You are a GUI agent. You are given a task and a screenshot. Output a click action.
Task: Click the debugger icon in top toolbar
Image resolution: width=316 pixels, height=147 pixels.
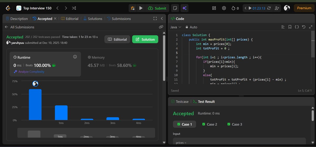click(133, 8)
